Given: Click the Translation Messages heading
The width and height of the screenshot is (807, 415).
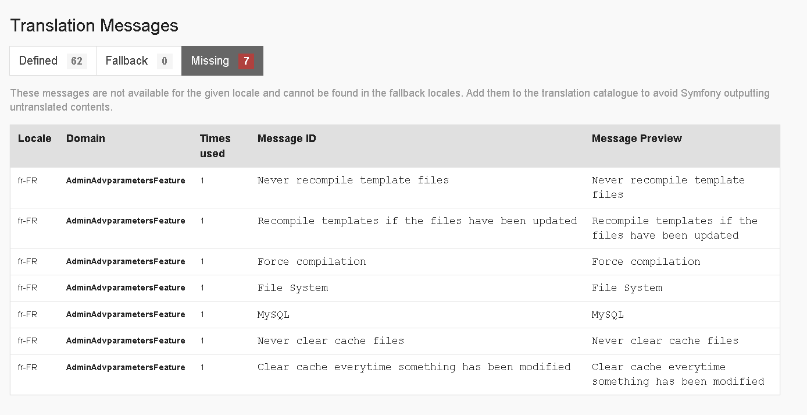Looking at the screenshot, I should coord(94,26).
